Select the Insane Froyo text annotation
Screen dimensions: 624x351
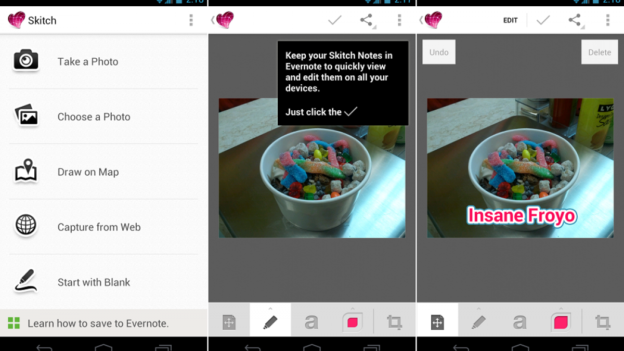tap(522, 215)
